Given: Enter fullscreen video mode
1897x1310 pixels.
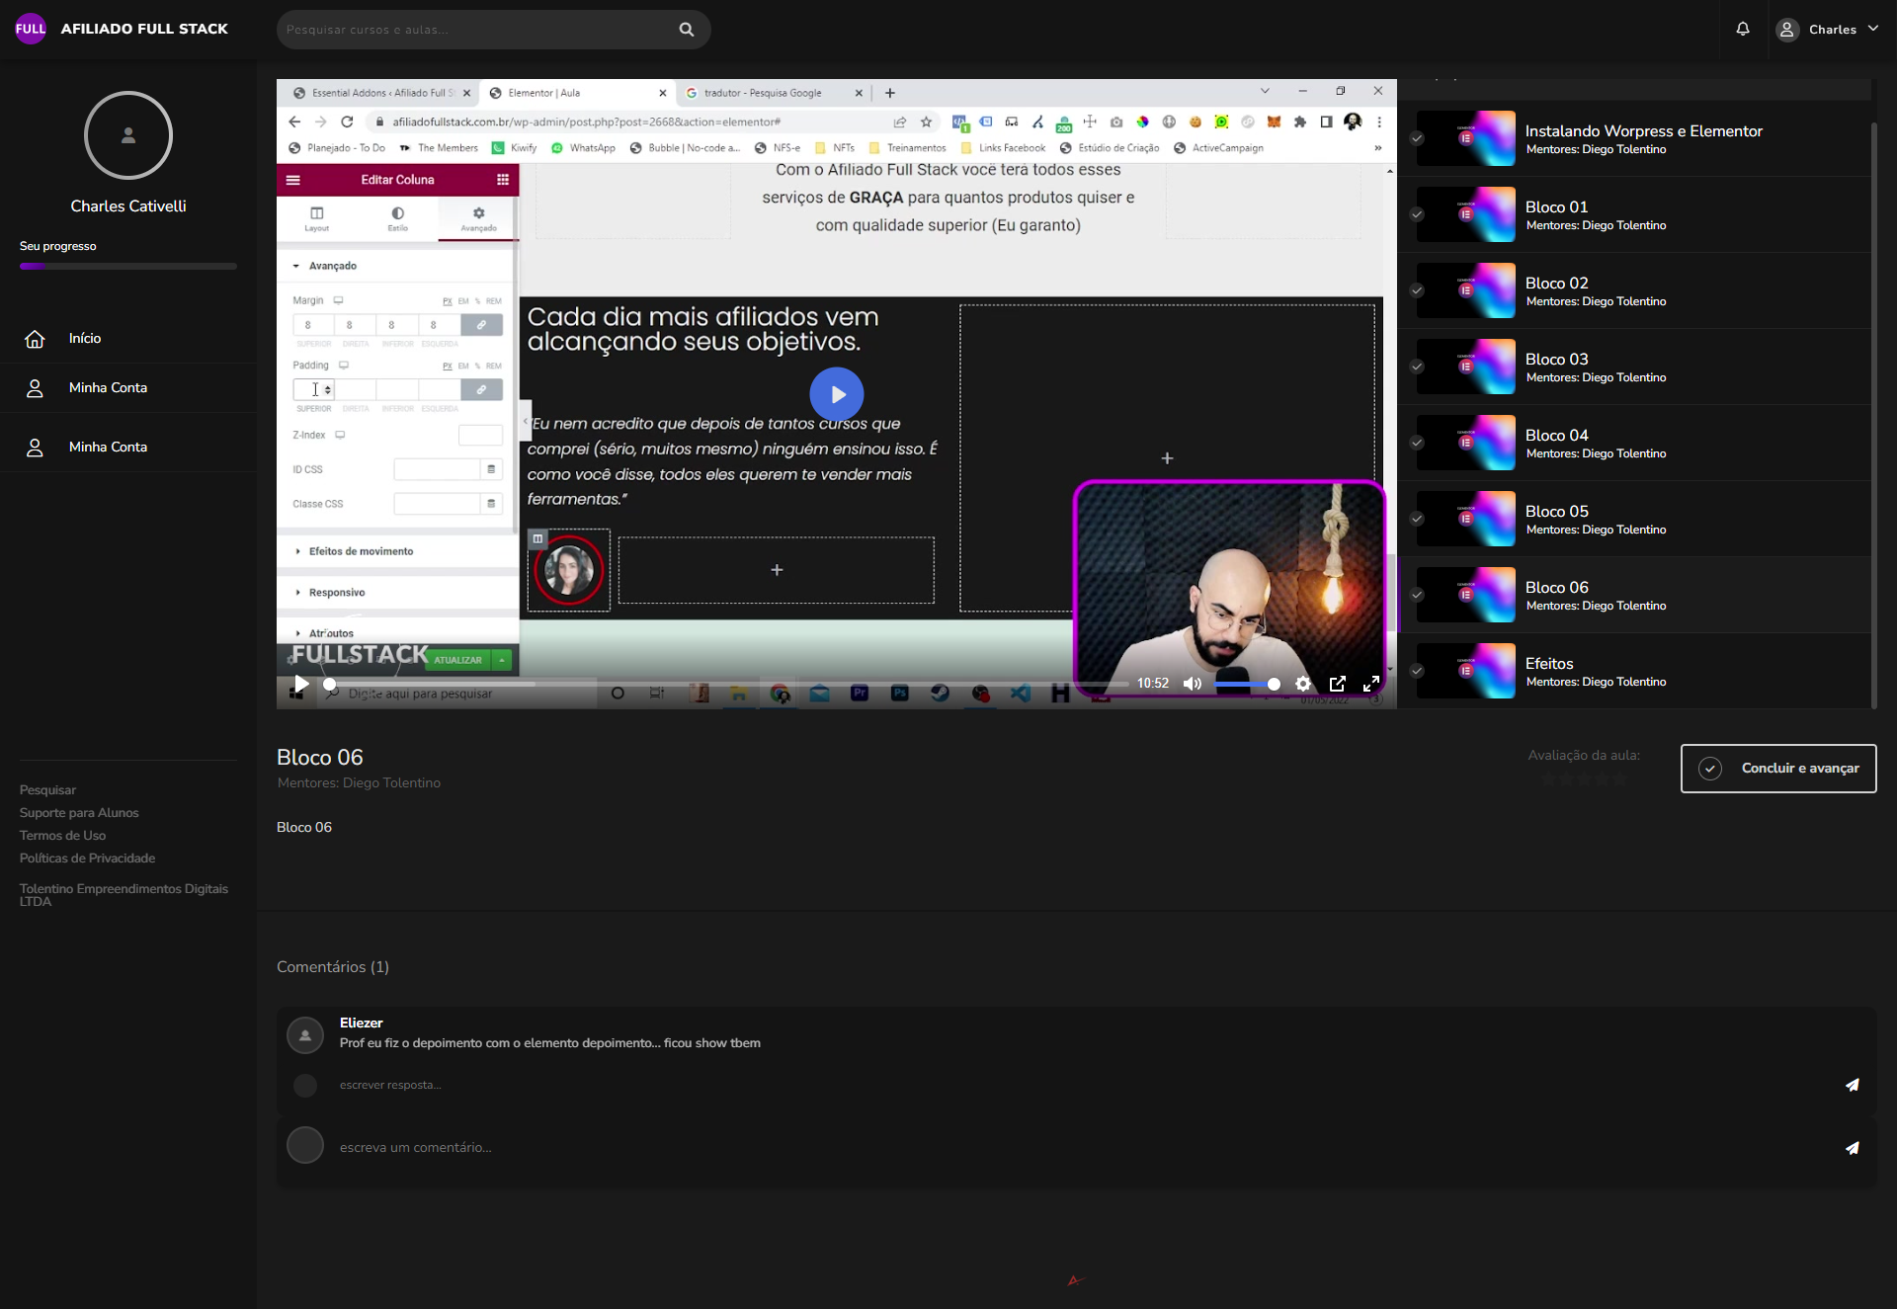Looking at the screenshot, I should coord(1371,684).
